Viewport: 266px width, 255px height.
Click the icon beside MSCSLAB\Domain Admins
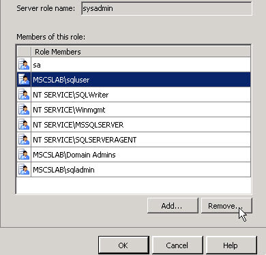(24, 155)
